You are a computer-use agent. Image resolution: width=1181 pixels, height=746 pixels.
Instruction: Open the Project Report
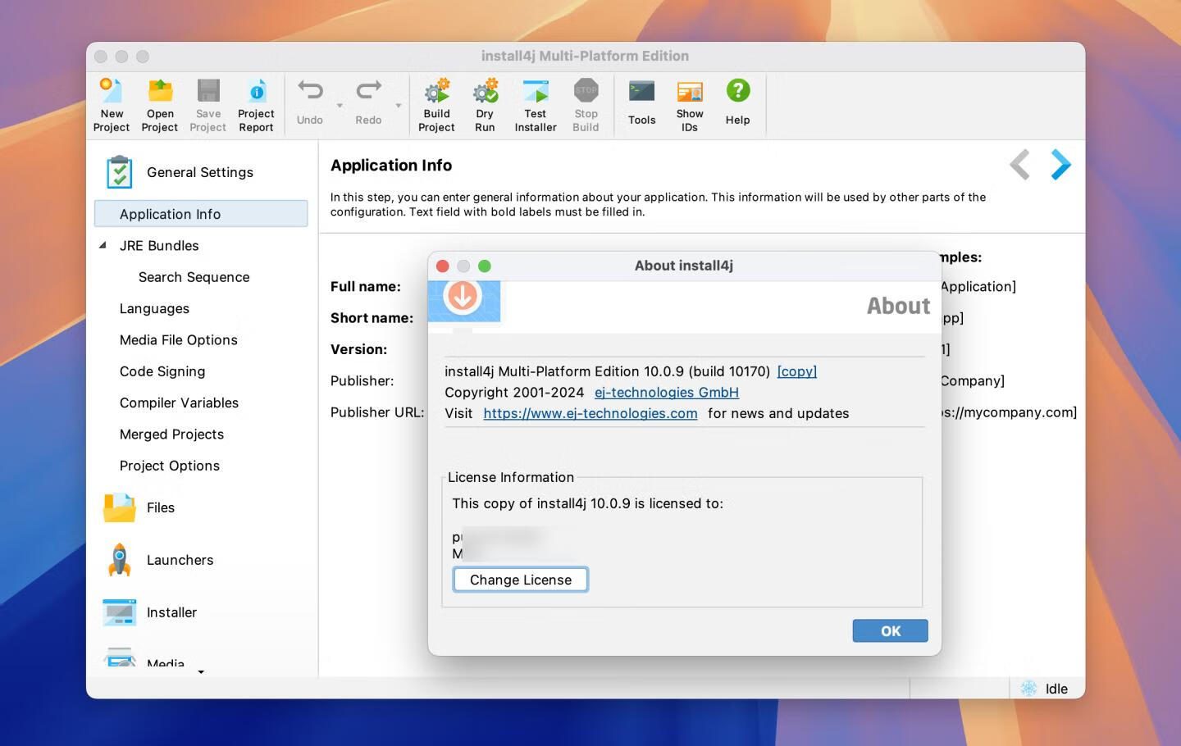click(256, 105)
